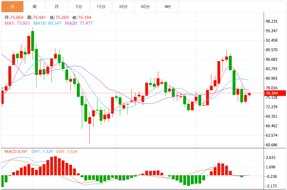Click the DIFF value label
287x190 pixels.
42,151
